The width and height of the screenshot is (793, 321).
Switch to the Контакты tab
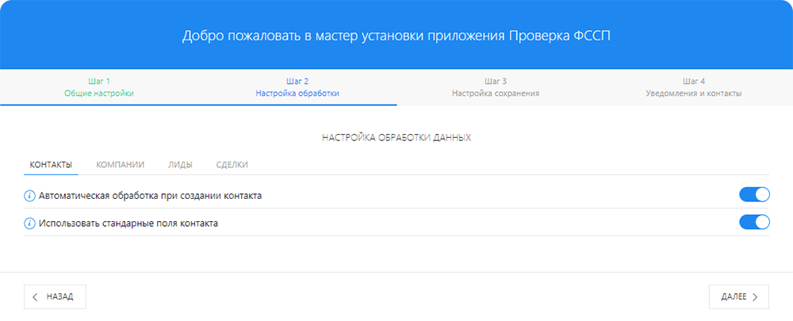[51, 165]
